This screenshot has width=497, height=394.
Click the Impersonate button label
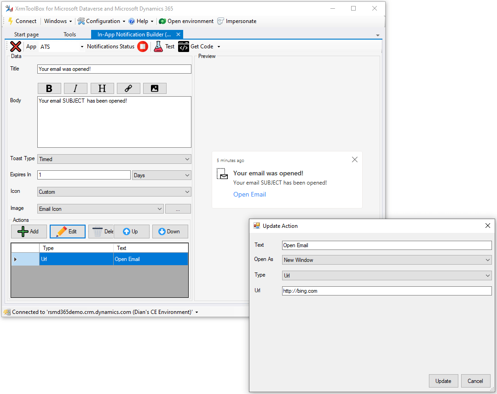241,21
